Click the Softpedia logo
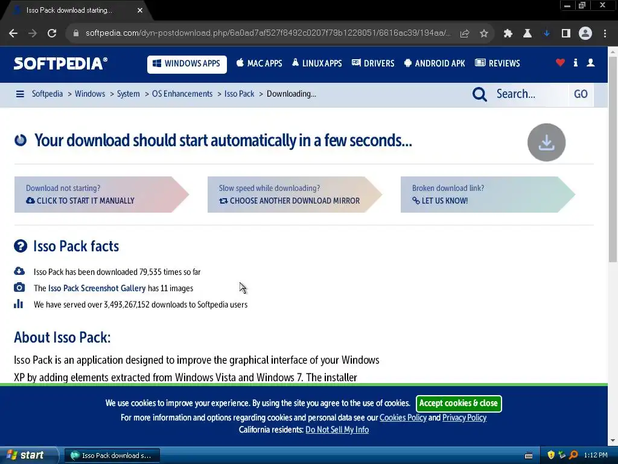This screenshot has height=464, width=618. click(60, 63)
